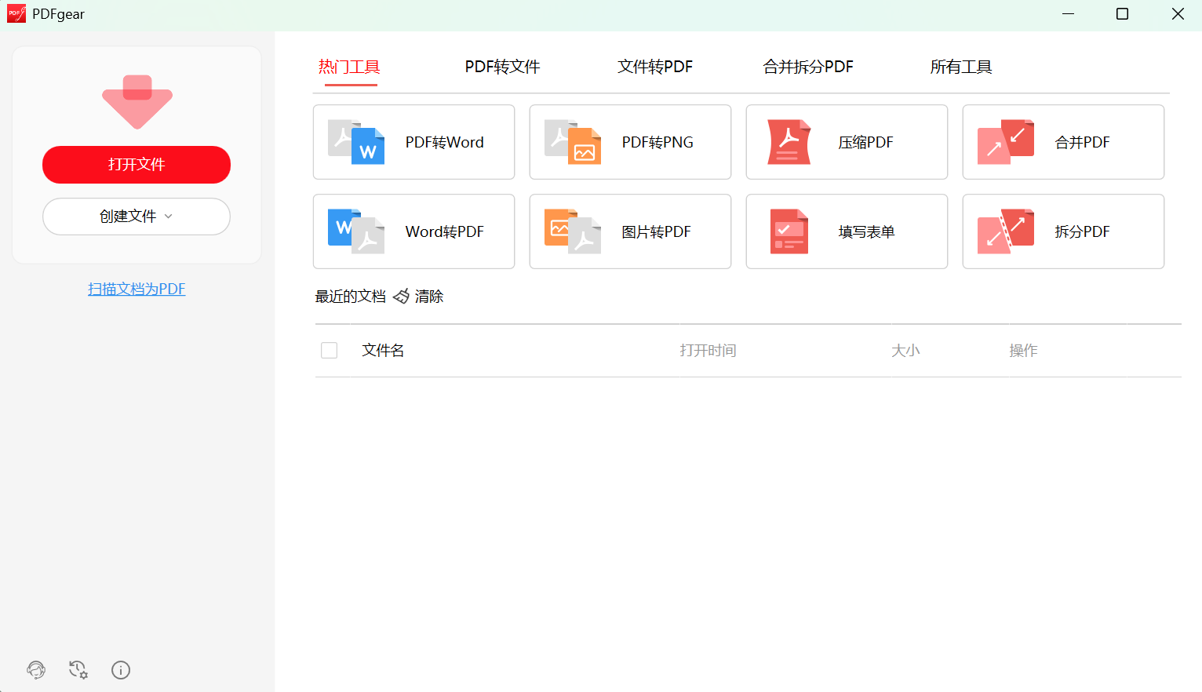The image size is (1202, 692).
Task: Open customer support via the headset icon
Action: 35,670
